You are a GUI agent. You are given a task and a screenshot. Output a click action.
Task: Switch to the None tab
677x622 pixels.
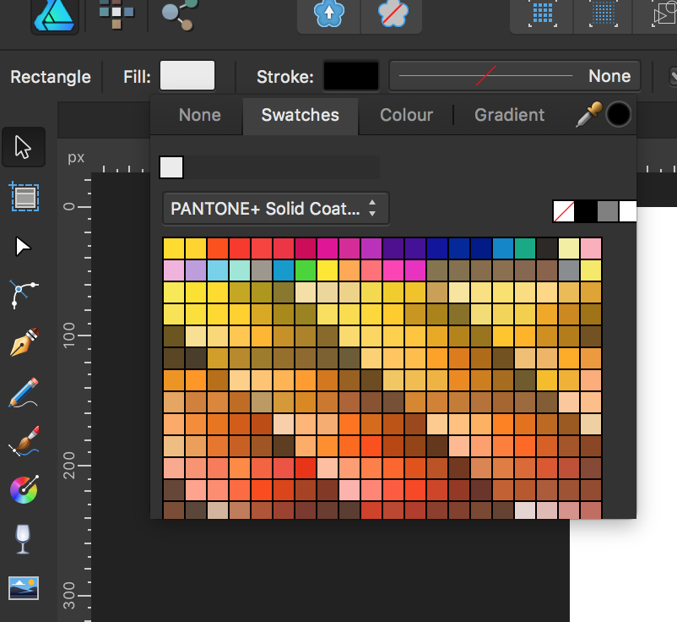[200, 115]
